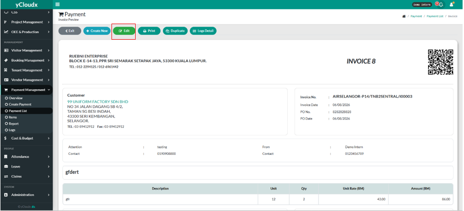Expand Vendor Management submenu arrow
The image size is (464, 211).
click(x=49, y=80)
